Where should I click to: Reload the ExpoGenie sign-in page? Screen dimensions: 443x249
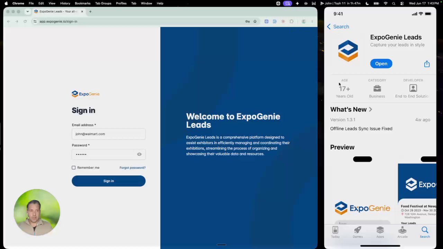pyautogui.click(x=25, y=21)
